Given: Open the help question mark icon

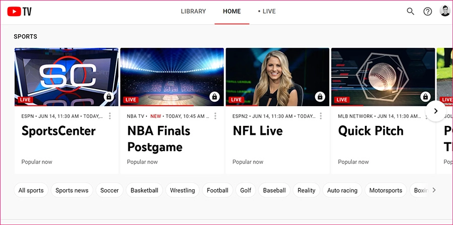Looking at the screenshot, I should [427, 11].
